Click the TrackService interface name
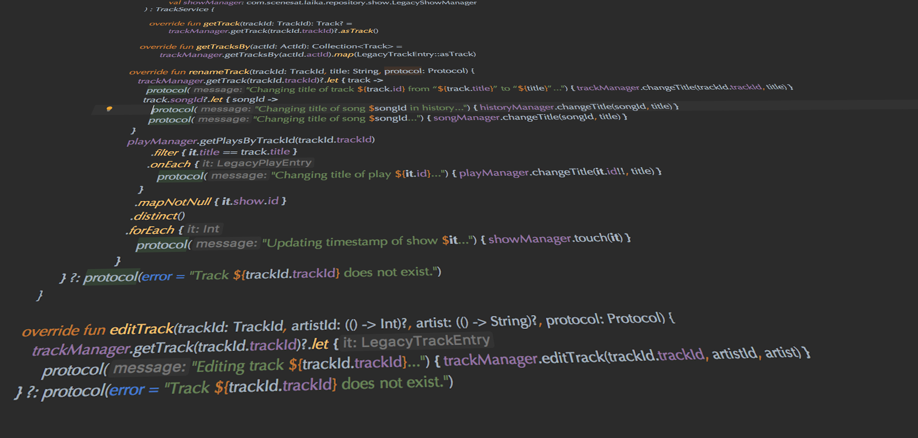918x438 pixels. (182, 10)
